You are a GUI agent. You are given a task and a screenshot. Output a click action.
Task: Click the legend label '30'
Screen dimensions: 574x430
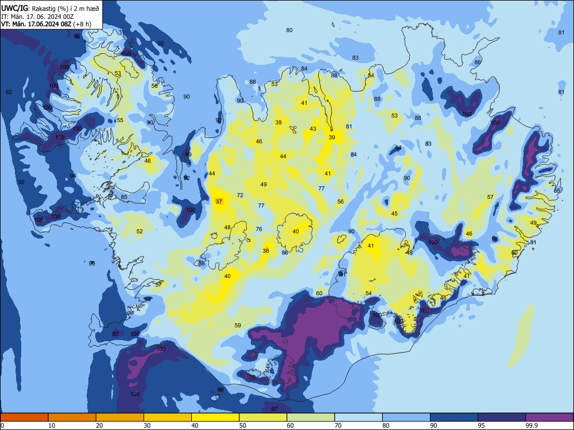click(x=147, y=425)
